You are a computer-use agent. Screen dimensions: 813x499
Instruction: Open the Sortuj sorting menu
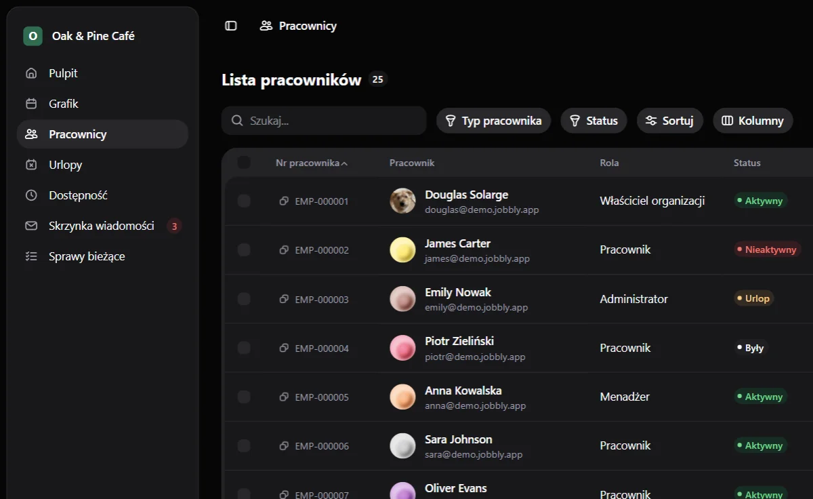pos(669,121)
